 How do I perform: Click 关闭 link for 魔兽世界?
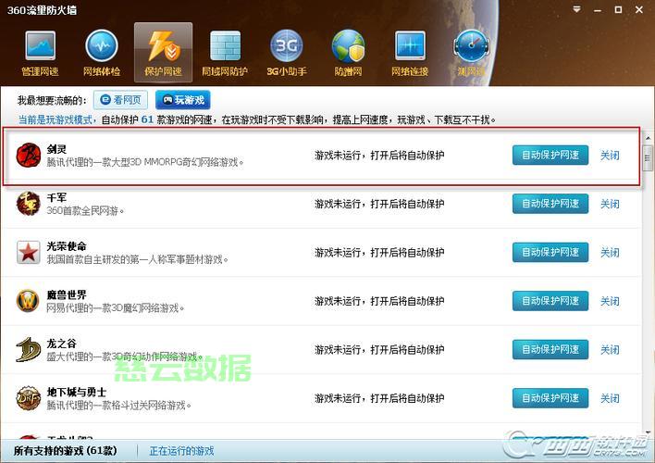pos(610,301)
